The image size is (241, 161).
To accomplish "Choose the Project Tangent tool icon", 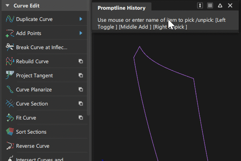I will (10, 75).
